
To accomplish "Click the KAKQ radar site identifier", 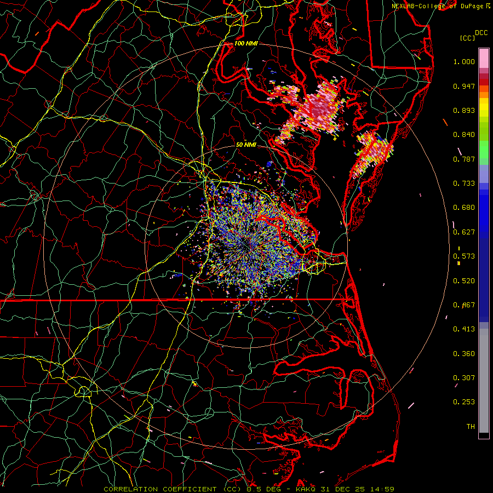I will [x=306, y=489].
